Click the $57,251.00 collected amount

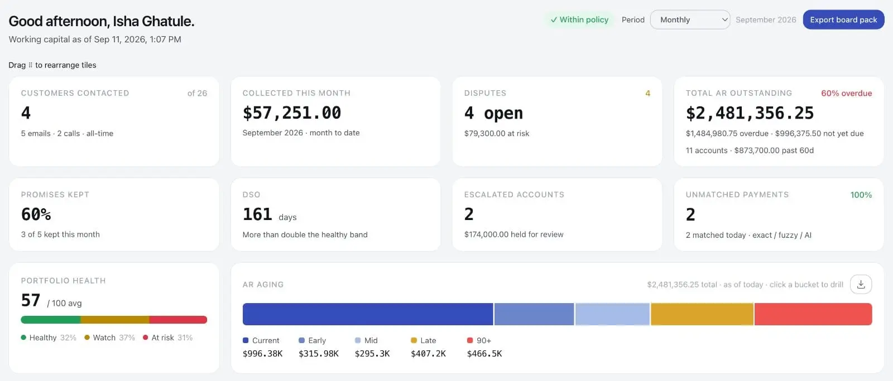click(x=292, y=113)
